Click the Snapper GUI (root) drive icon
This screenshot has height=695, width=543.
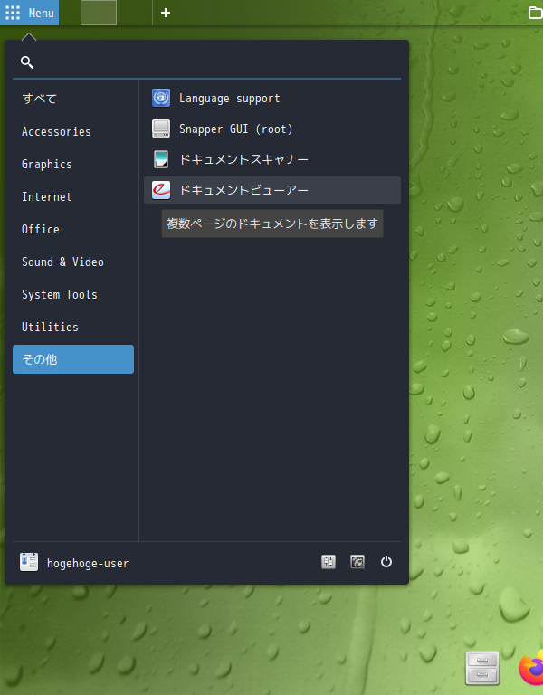(x=161, y=129)
